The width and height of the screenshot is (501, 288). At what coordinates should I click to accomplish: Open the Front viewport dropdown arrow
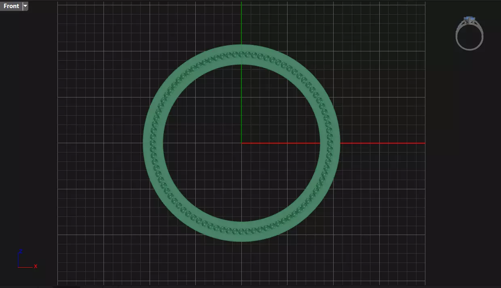coord(25,6)
